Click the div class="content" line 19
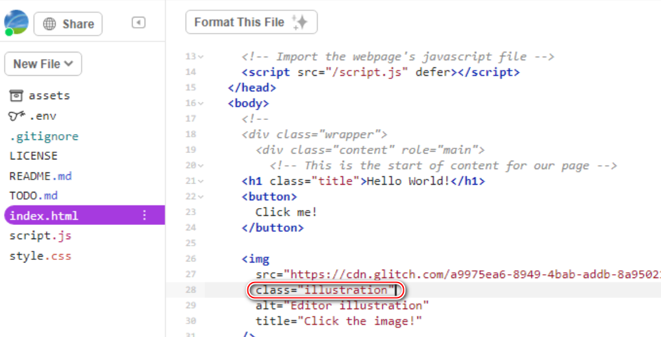 [x=370, y=150]
